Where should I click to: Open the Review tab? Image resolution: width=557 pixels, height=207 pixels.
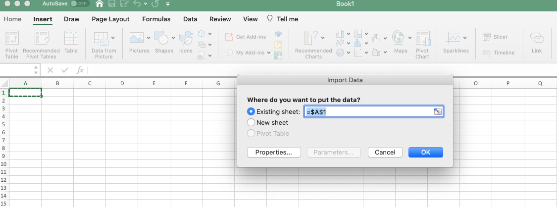220,19
